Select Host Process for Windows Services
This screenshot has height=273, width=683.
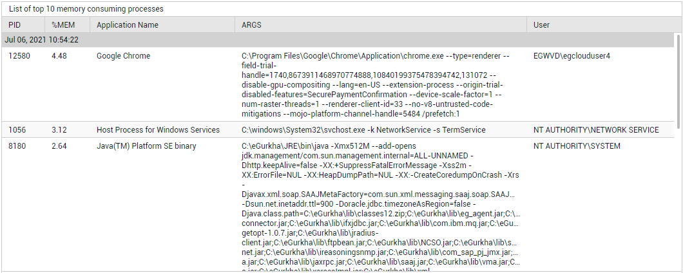point(158,130)
